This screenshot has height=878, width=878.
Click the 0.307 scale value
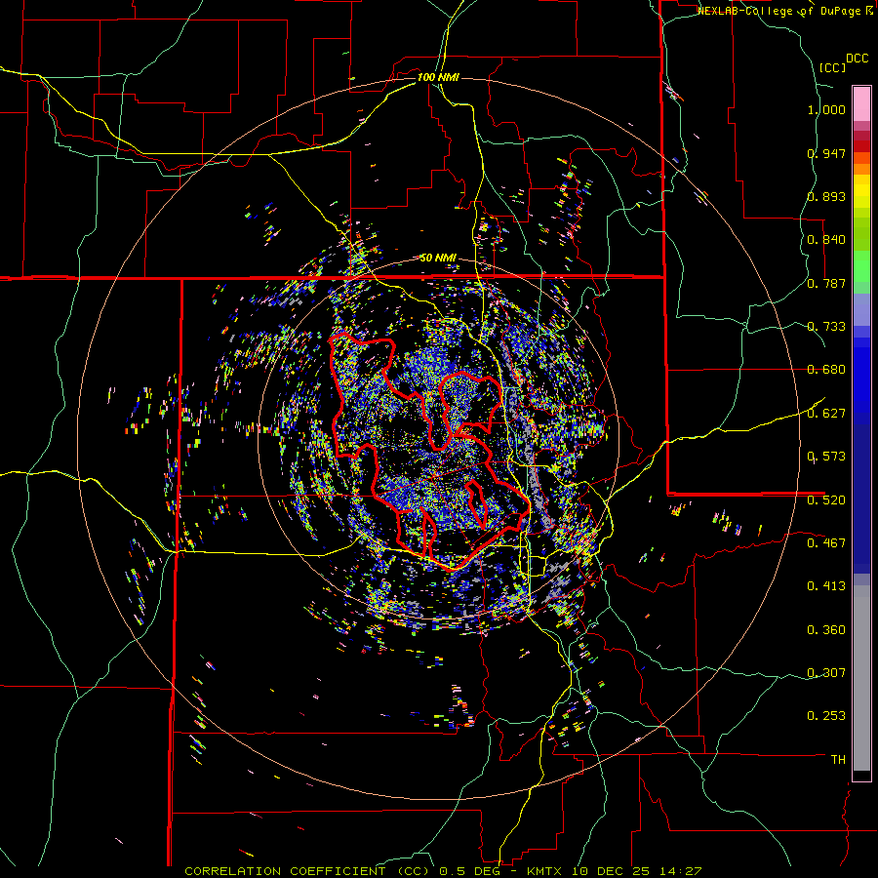[x=826, y=673]
